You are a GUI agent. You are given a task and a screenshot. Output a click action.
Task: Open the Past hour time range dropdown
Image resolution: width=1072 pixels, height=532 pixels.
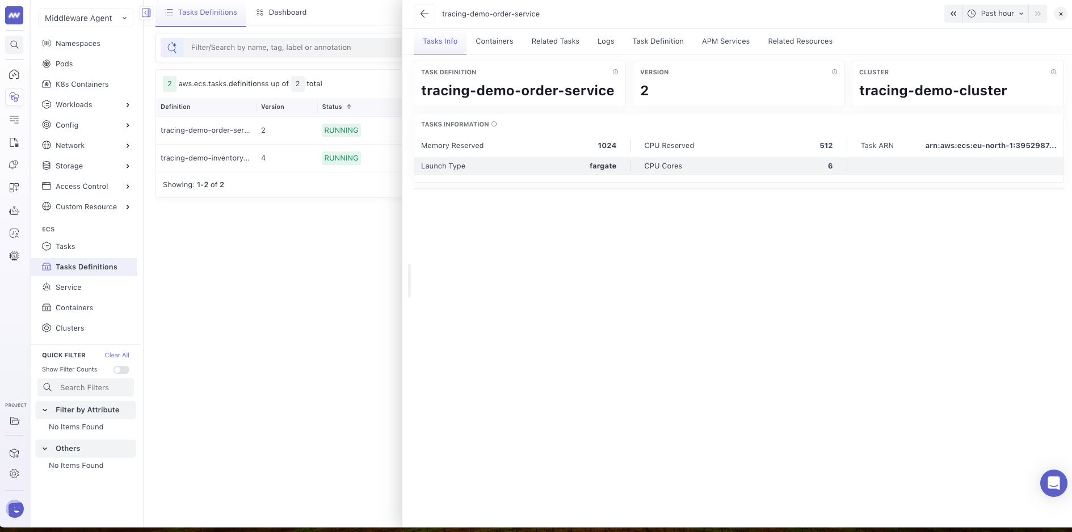point(996,14)
